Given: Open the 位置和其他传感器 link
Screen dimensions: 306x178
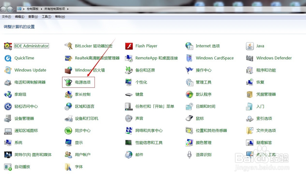Looking at the screenshot, I should (x=211, y=131).
